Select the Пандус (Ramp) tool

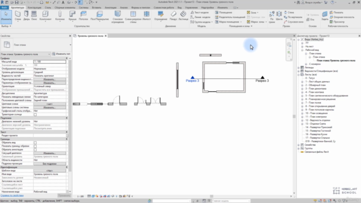coord(173,16)
